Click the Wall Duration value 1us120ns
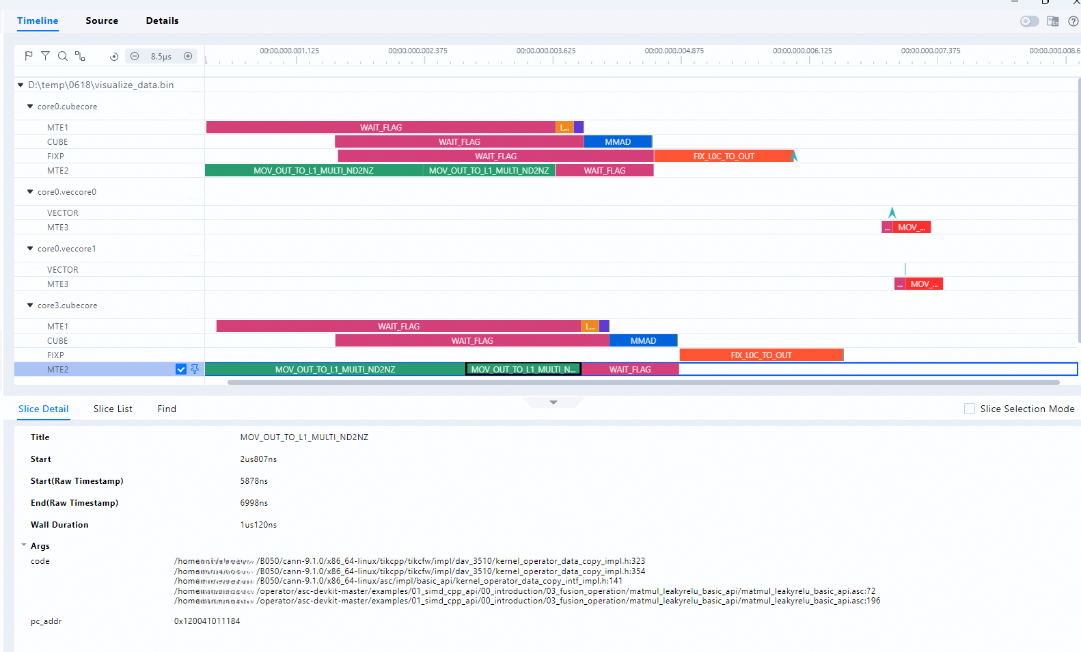 coord(258,525)
